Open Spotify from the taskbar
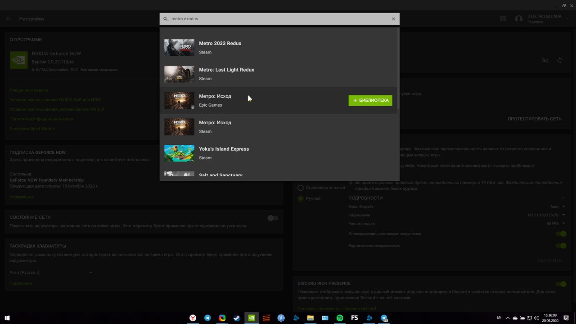 tap(340, 318)
